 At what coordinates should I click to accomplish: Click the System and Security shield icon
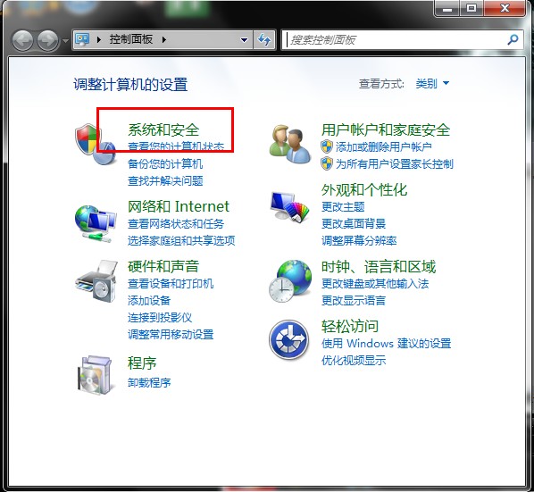96,145
